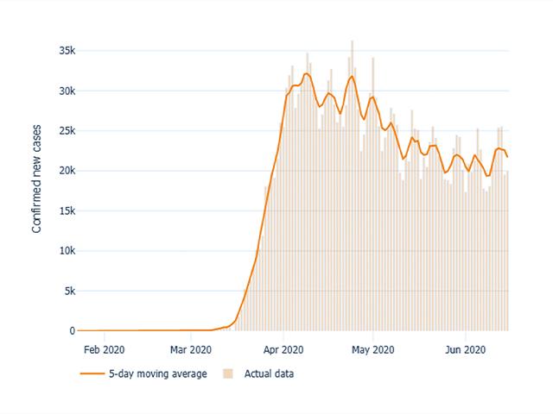
Task: Click the May 2020 x-axis label
Action: tap(373, 349)
